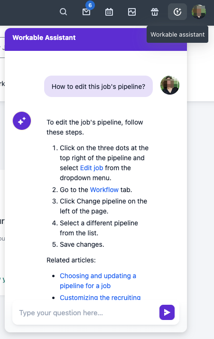Click step 3 'Click Change pipeline' text
Viewport: 214px width, 339px height.
coord(103,206)
